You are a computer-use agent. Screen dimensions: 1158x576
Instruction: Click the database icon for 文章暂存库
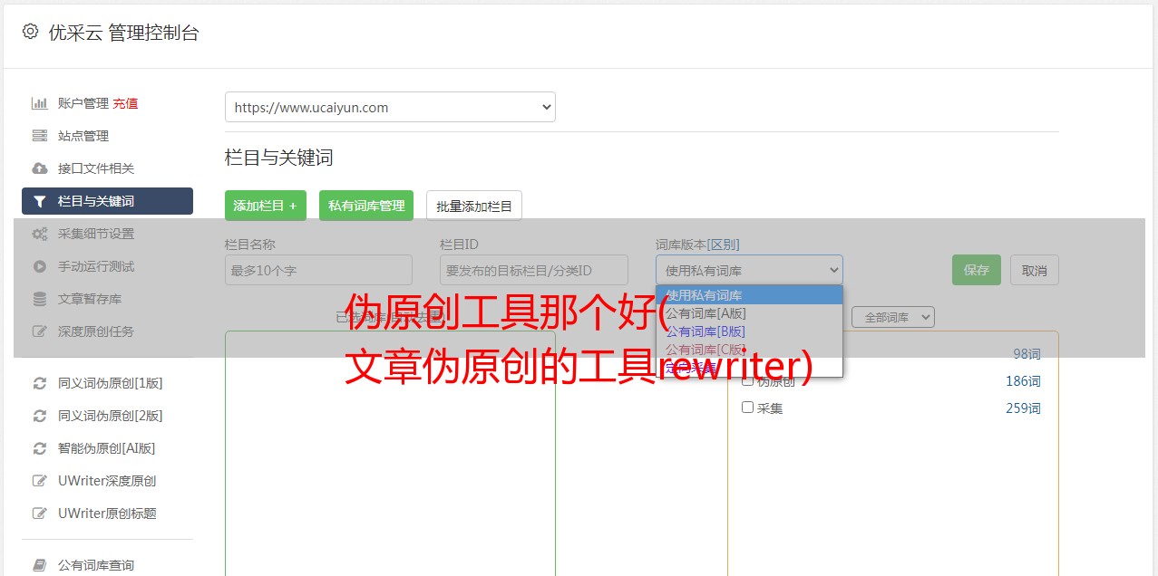(40, 299)
